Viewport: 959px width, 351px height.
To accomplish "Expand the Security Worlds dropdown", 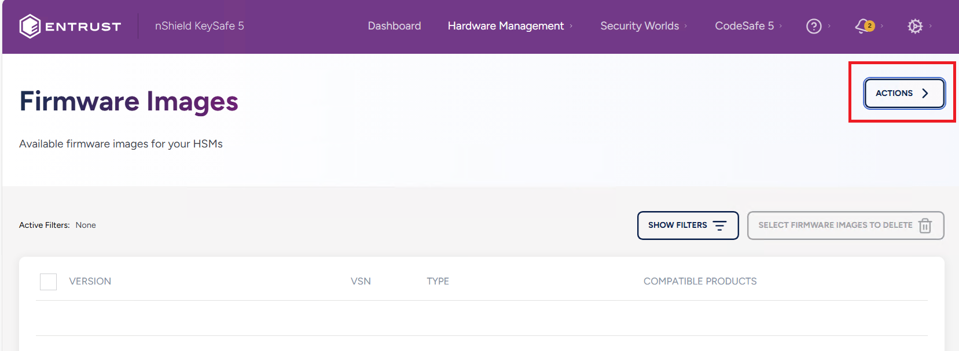I will click(643, 26).
